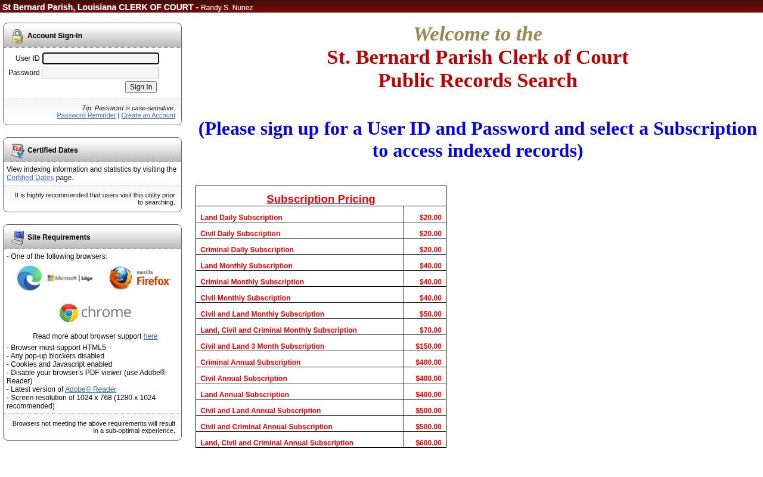The height and width of the screenshot is (477, 763).
Task: Open the Create an Account link
Action: coord(148,115)
